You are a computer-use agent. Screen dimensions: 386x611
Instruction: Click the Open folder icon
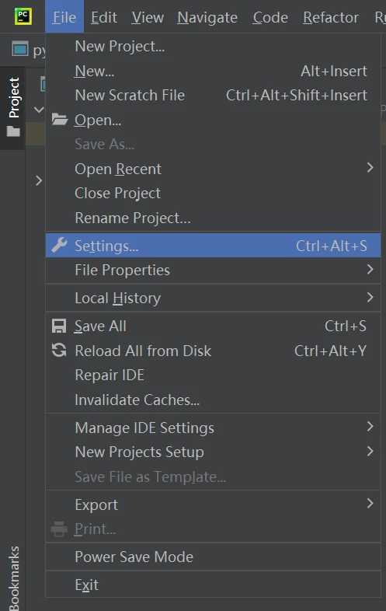[60, 119]
